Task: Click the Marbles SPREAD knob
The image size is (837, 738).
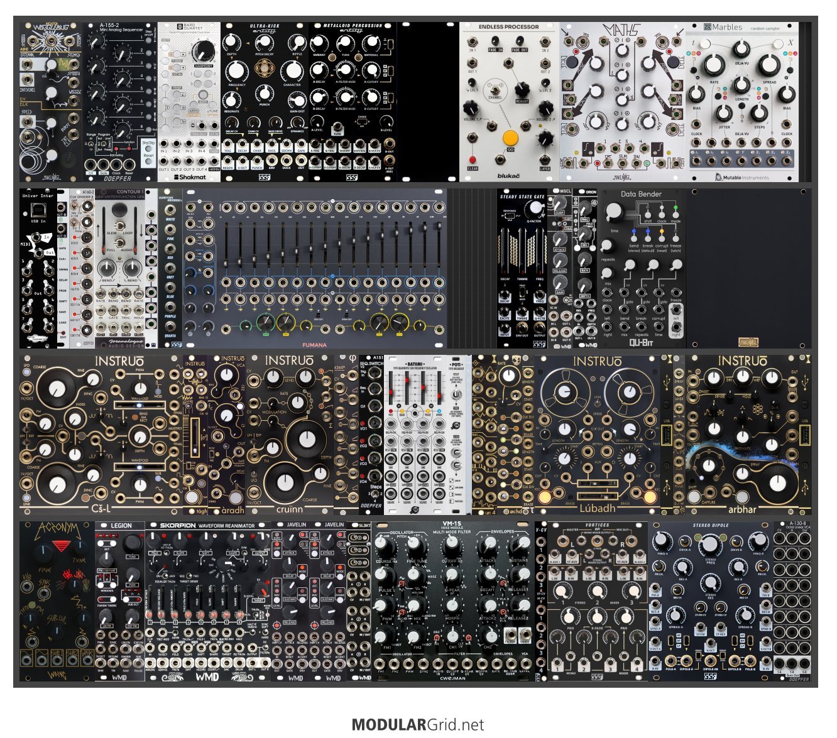Action: [x=769, y=65]
